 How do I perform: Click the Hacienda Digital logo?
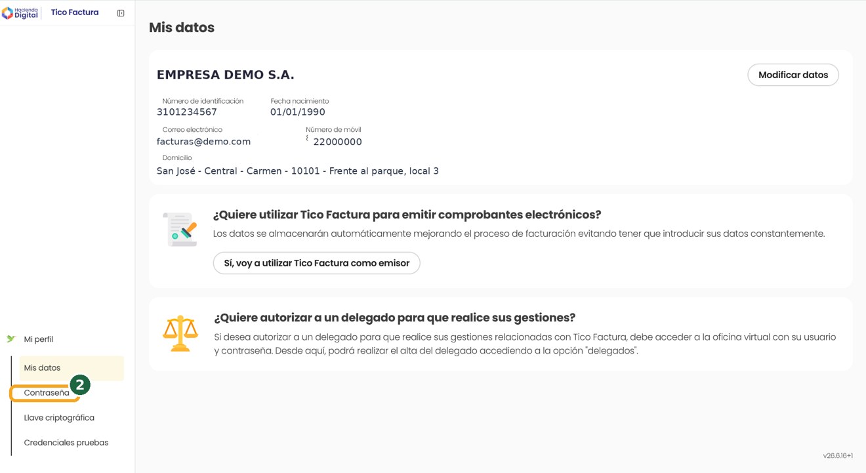20,12
